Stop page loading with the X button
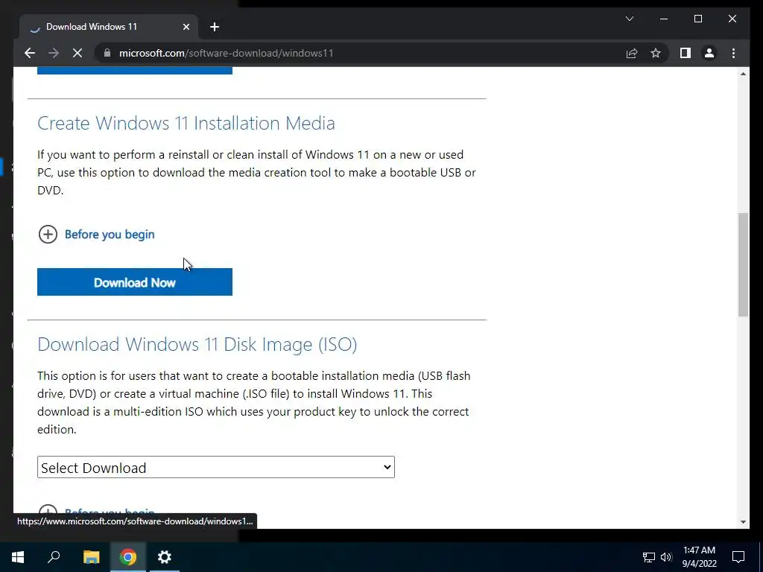Image resolution: width=763 pixels, height=572 pixels. pos(77,53)
